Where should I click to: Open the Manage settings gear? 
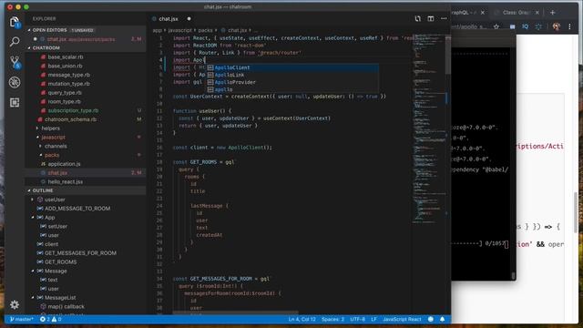point(15,305)
